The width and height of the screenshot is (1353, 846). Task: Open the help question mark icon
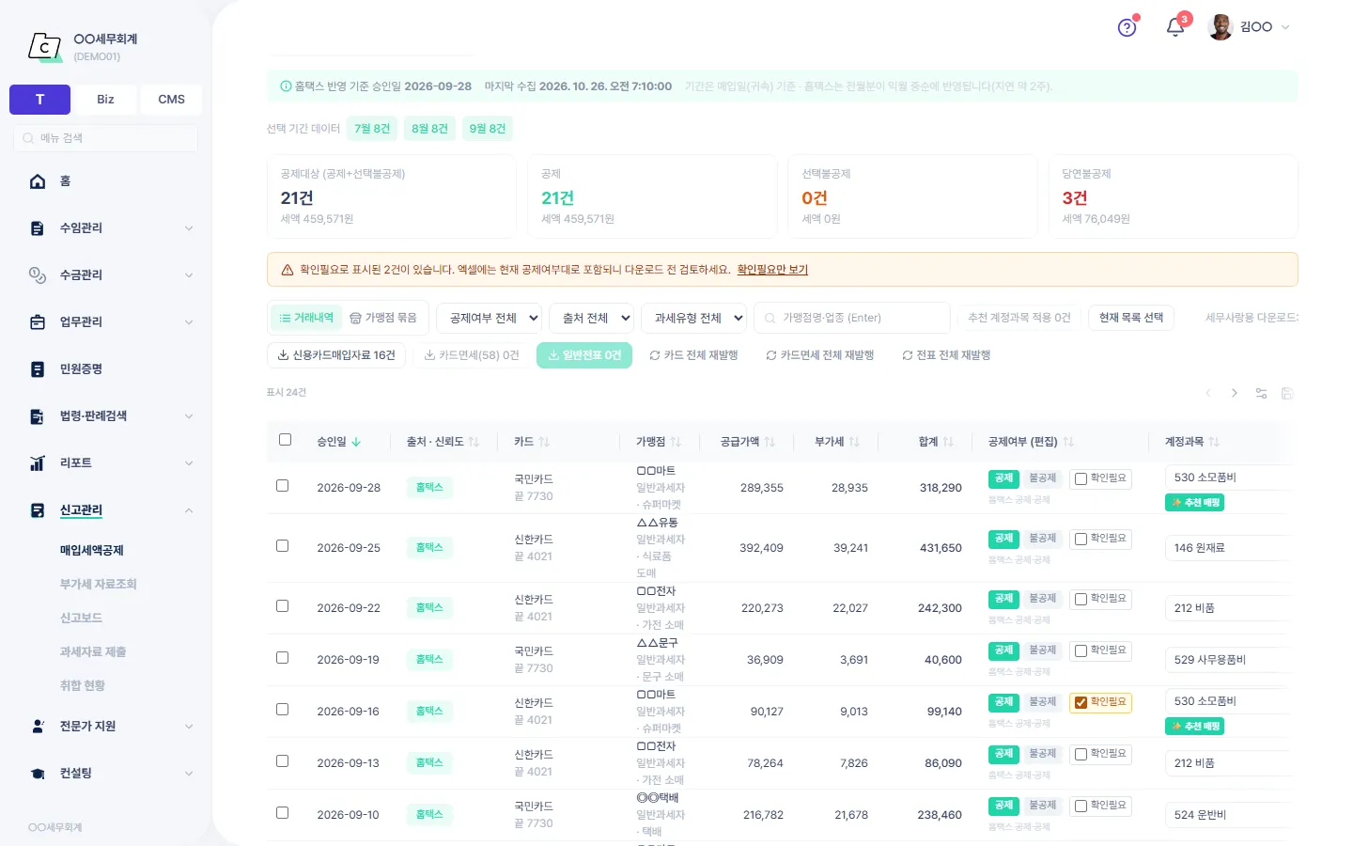(1127, 27)
